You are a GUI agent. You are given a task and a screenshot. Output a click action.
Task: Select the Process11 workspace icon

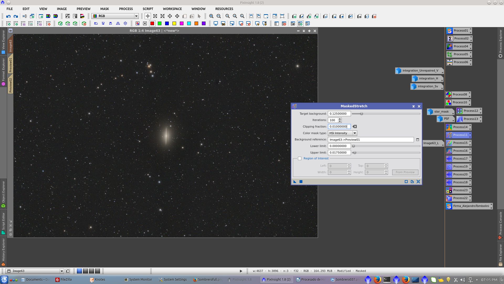pyautogui.click(x=458, y=135)
